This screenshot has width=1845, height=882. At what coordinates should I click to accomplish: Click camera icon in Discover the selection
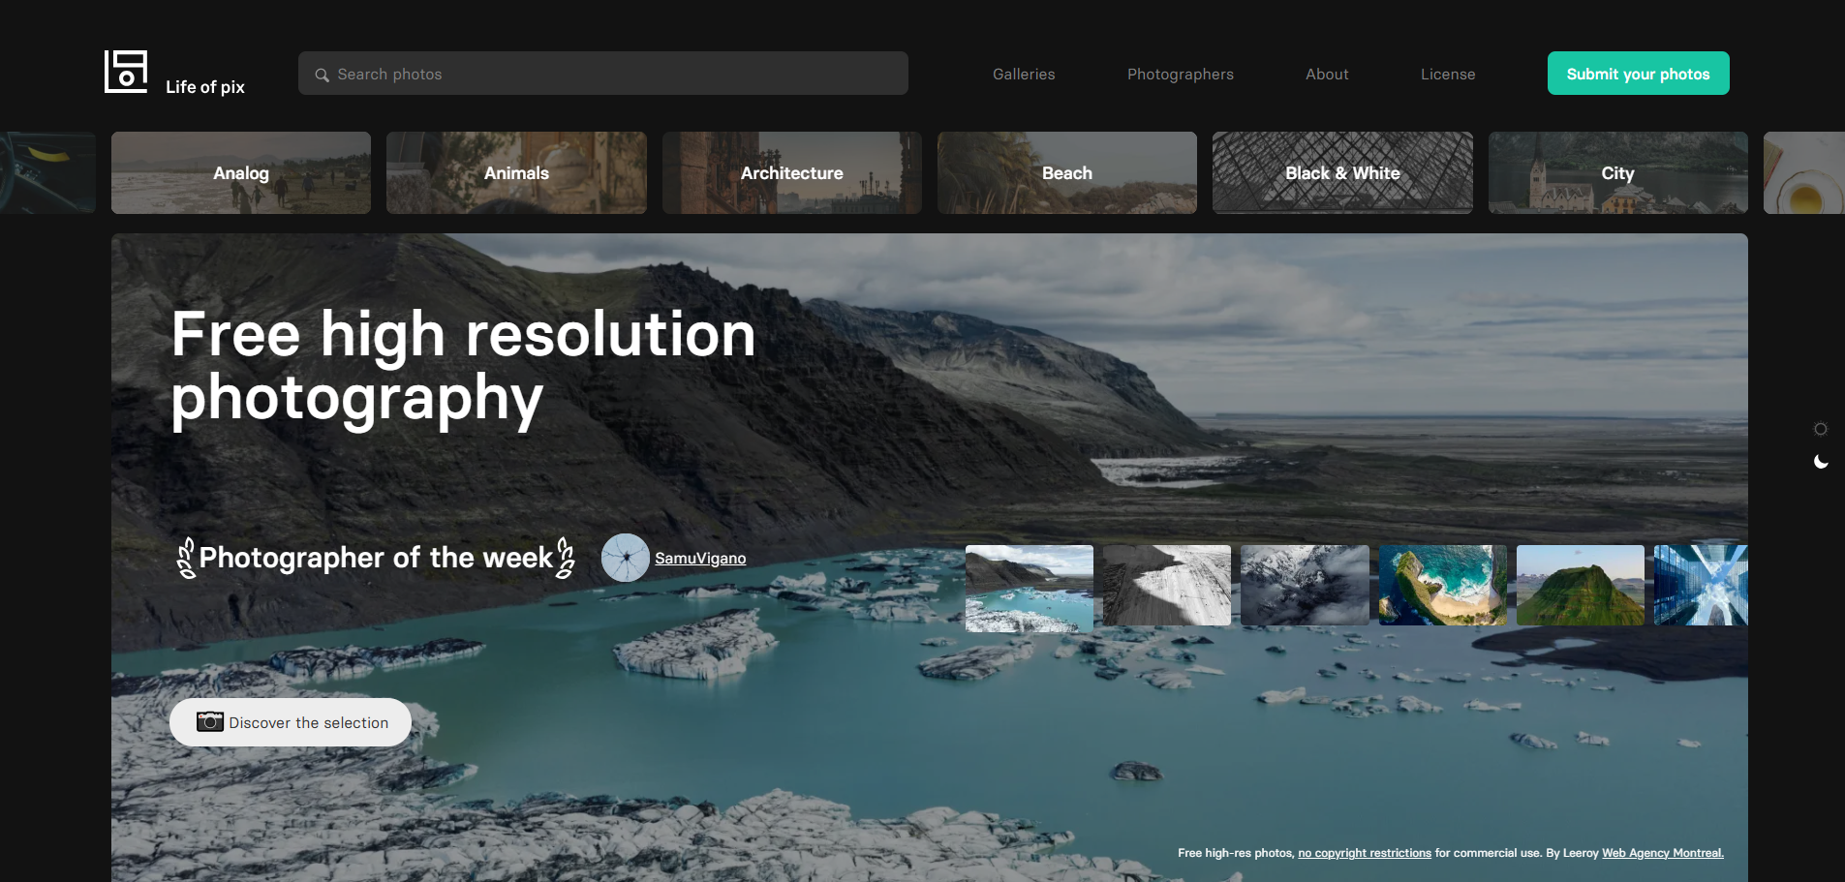210,722
